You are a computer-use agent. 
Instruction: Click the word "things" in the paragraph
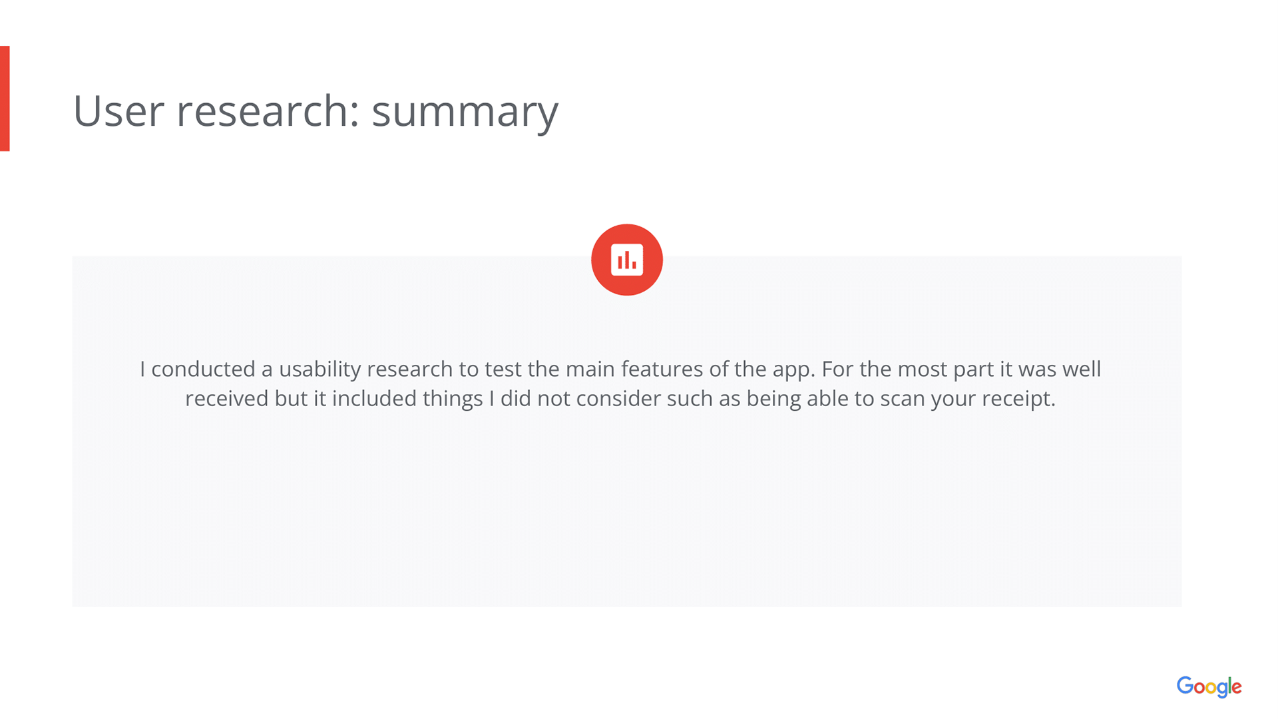pyautogui.click(x=453, y=398)
